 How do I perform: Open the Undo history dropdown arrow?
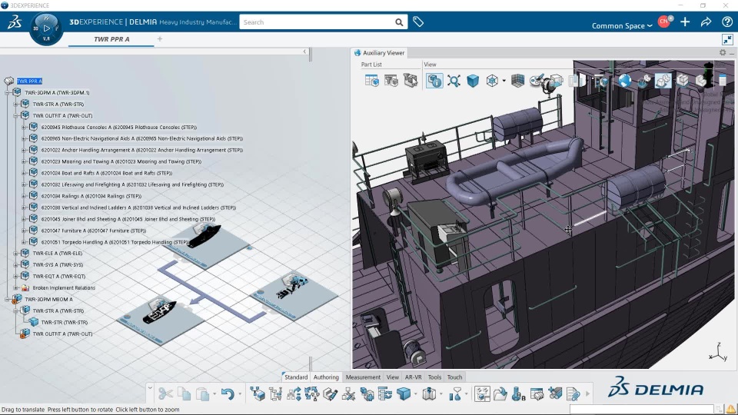click(240, 393)
